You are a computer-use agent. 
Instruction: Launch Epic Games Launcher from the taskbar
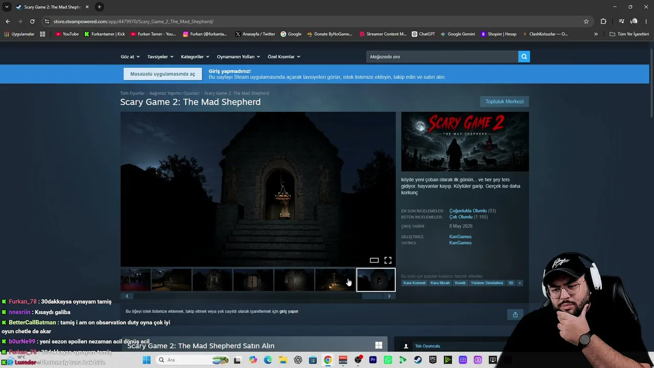433,360
